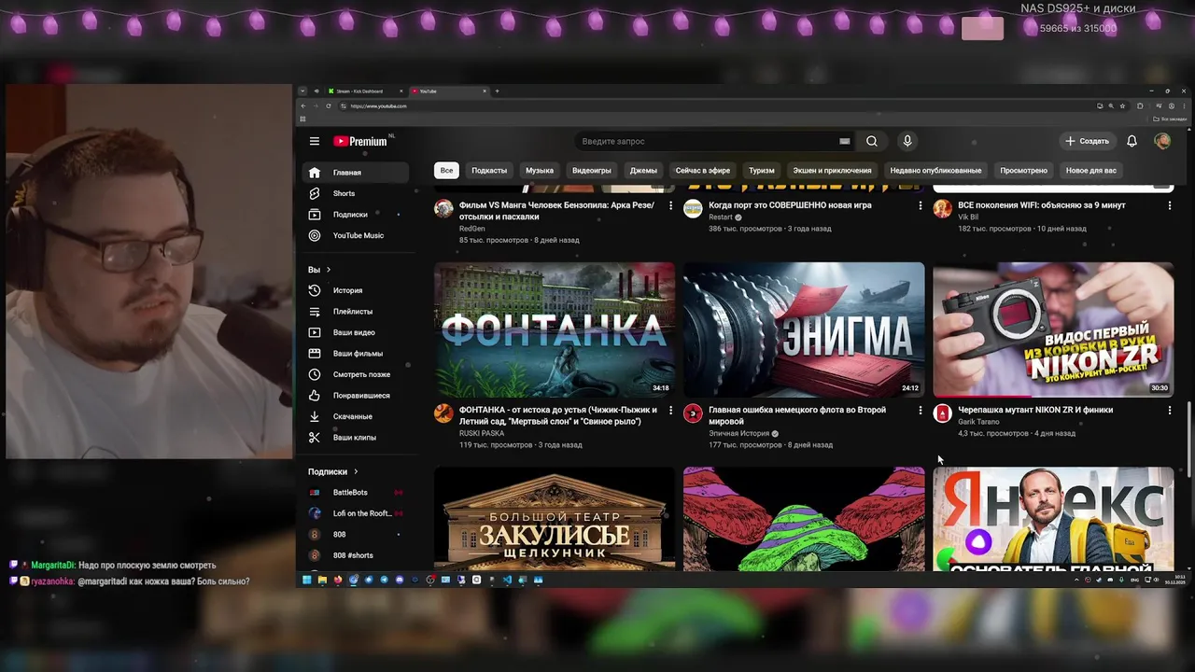
Task: Open Vik Bil channel name
Action: 968,217
